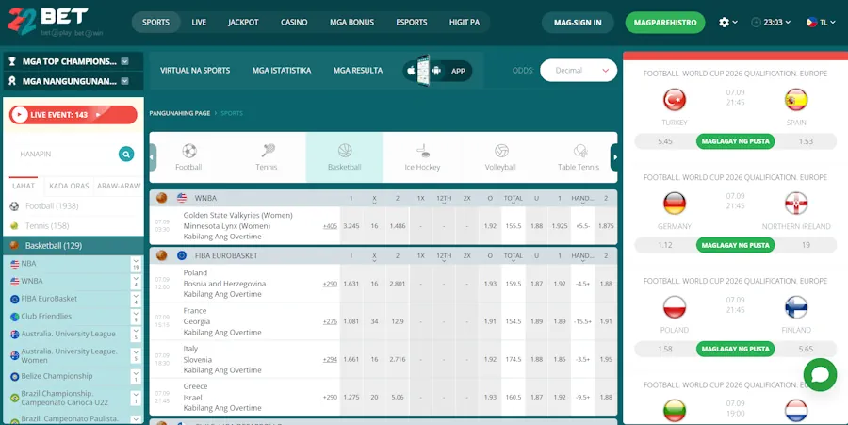Select odds 1.631 for Poland win

(x=351, y=284)
